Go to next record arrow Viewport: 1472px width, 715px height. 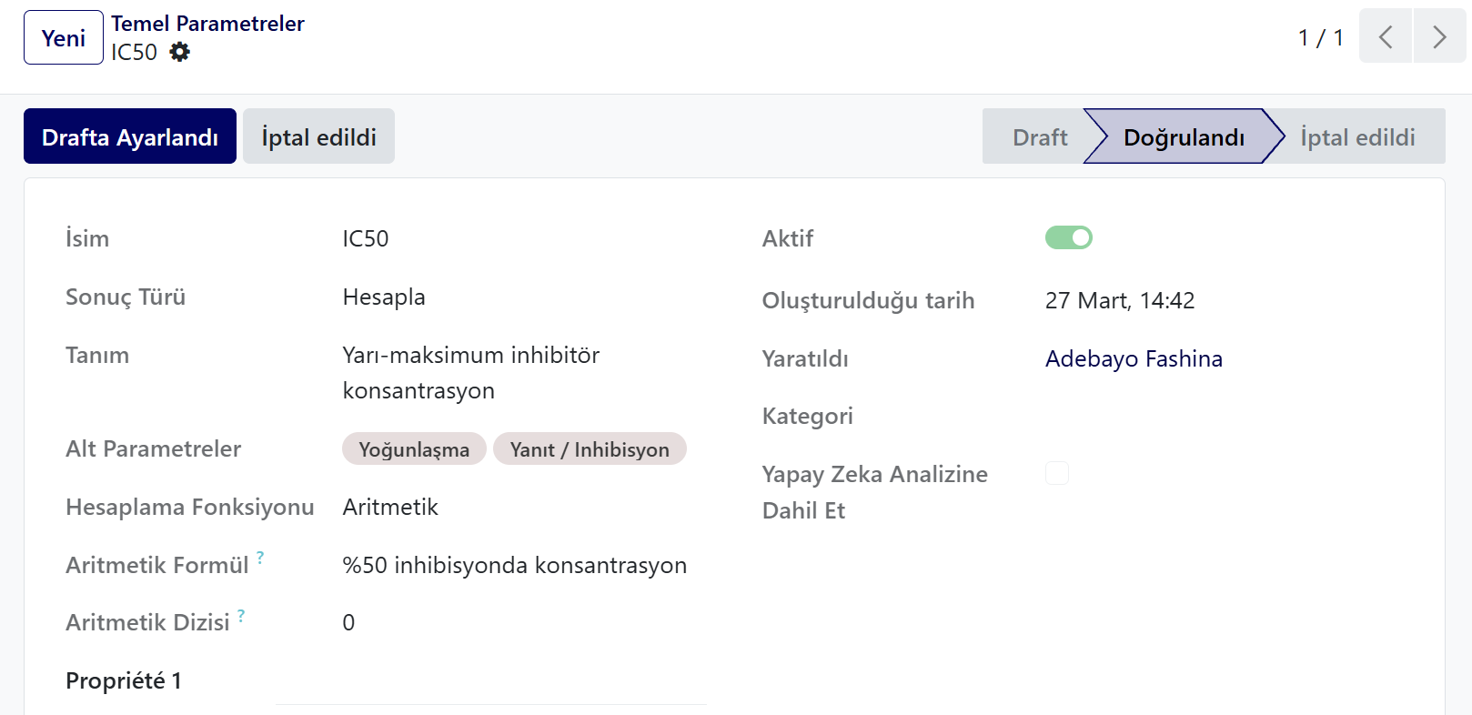(x=1439, y=36)
